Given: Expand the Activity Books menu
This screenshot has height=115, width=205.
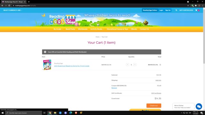Looking at the screenshot, I should pos(97,29).
